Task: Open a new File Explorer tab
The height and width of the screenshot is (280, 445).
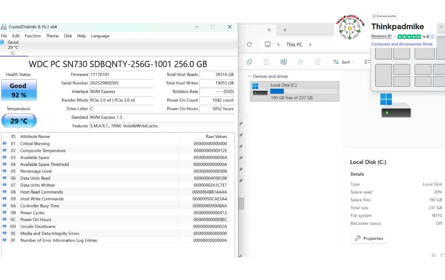Action: 285,30
